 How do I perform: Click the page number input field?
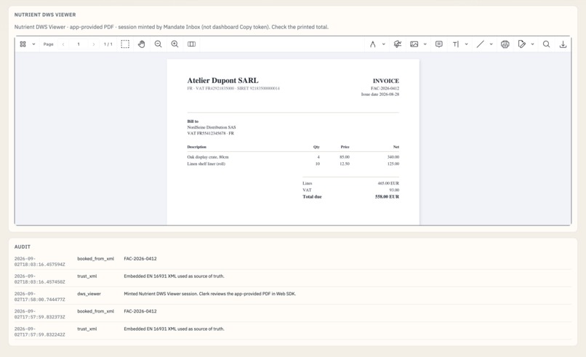[x=79, y=44]
